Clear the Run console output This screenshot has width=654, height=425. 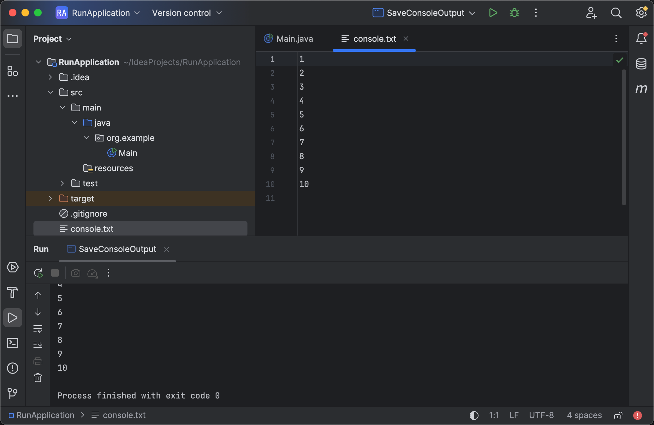(38, 378)
